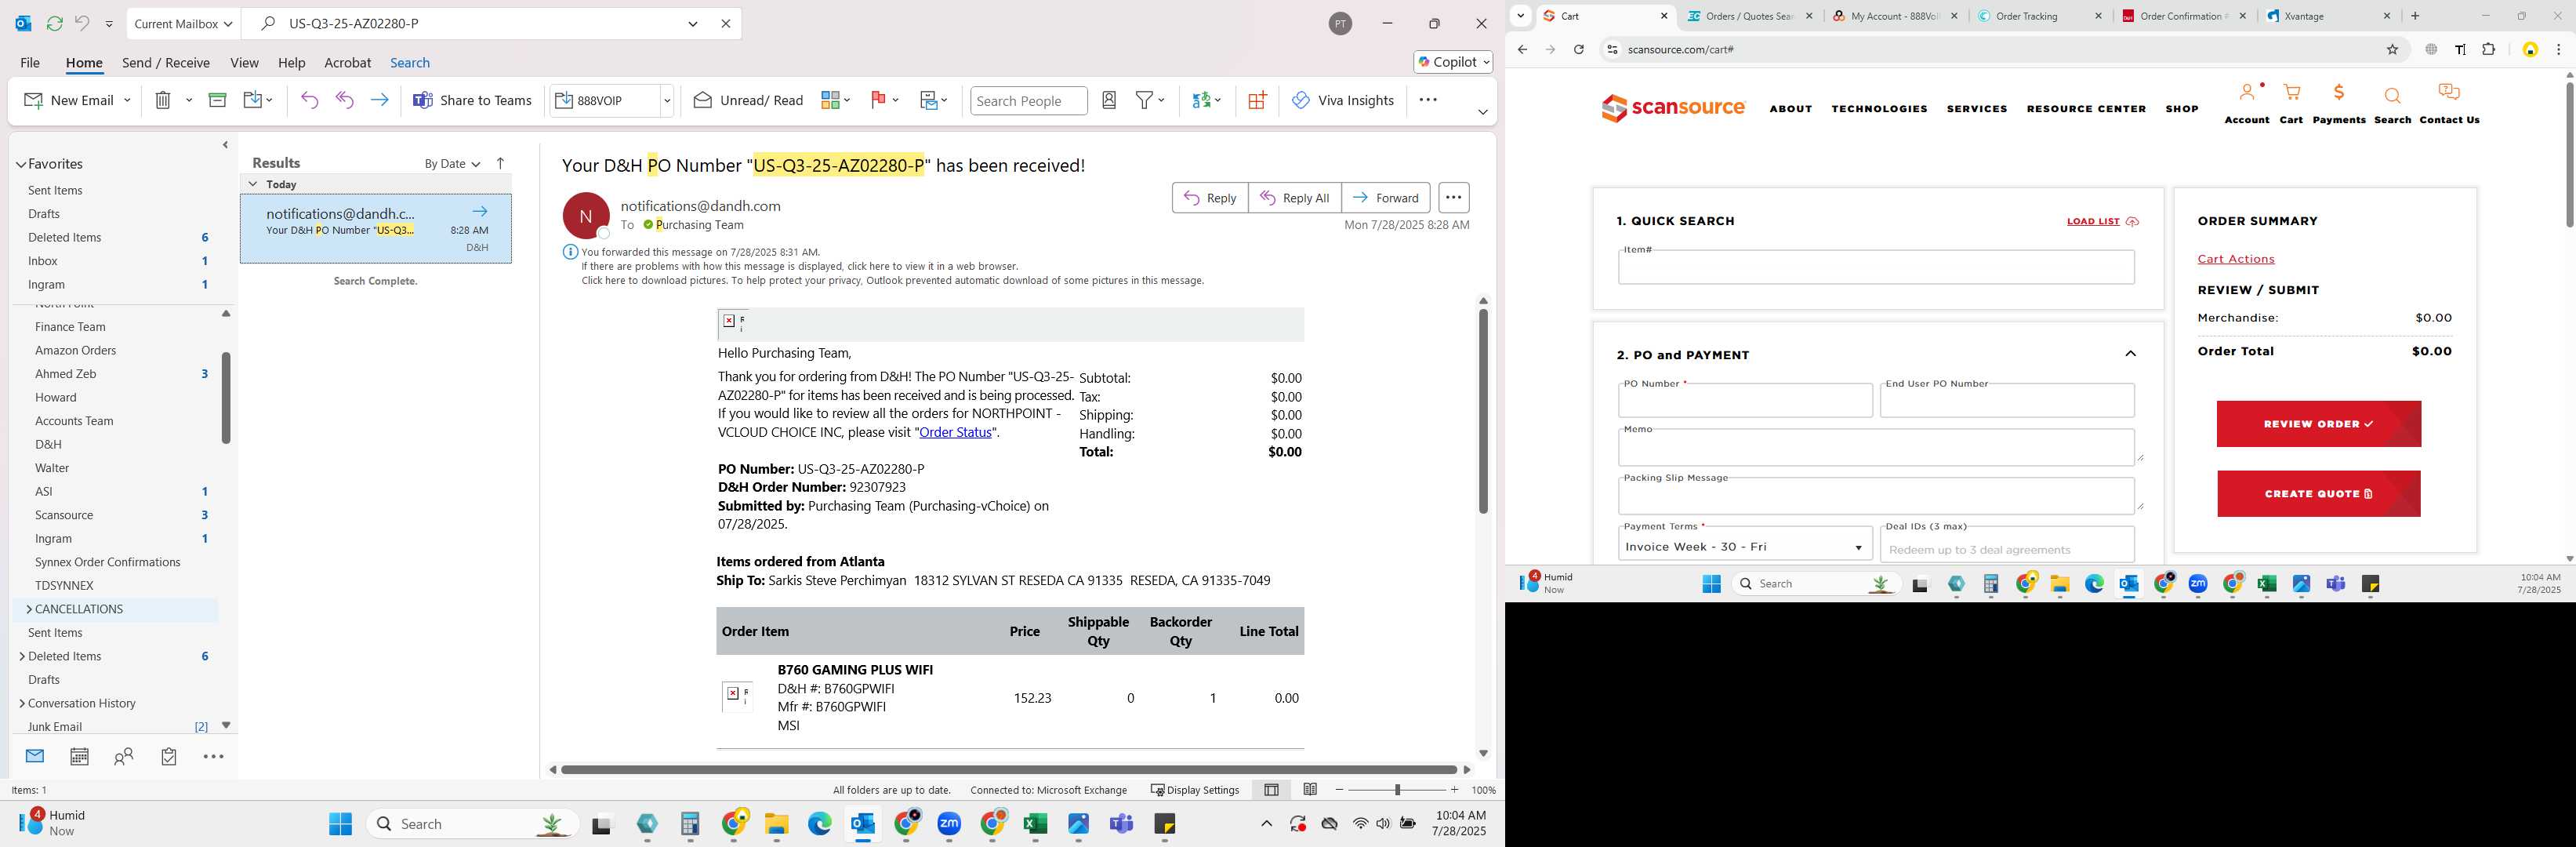Open the File menu in Outlook

30,62
